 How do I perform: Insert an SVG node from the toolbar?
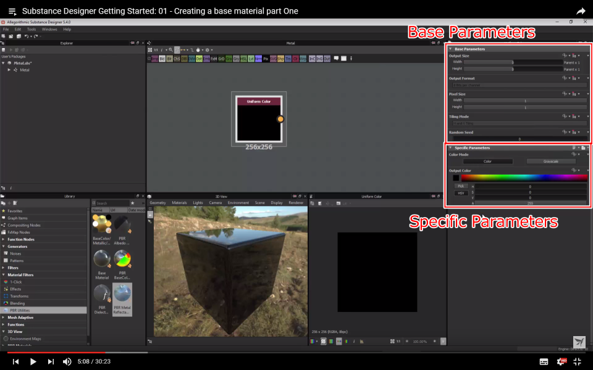click(273, 59)
